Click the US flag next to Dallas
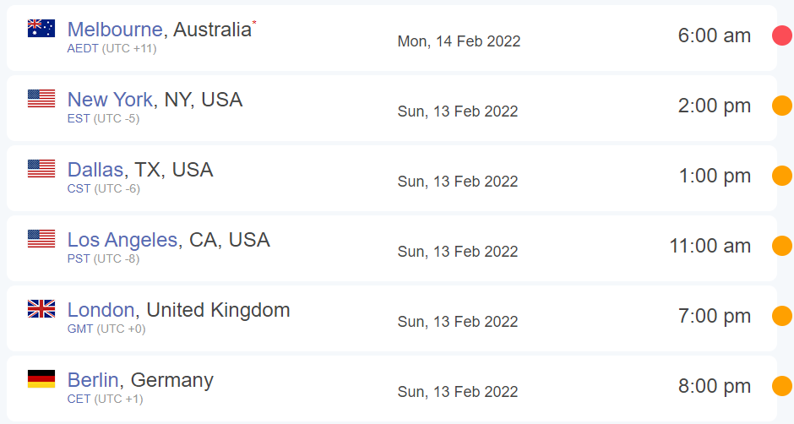794x424 pixels. [41, 169]
